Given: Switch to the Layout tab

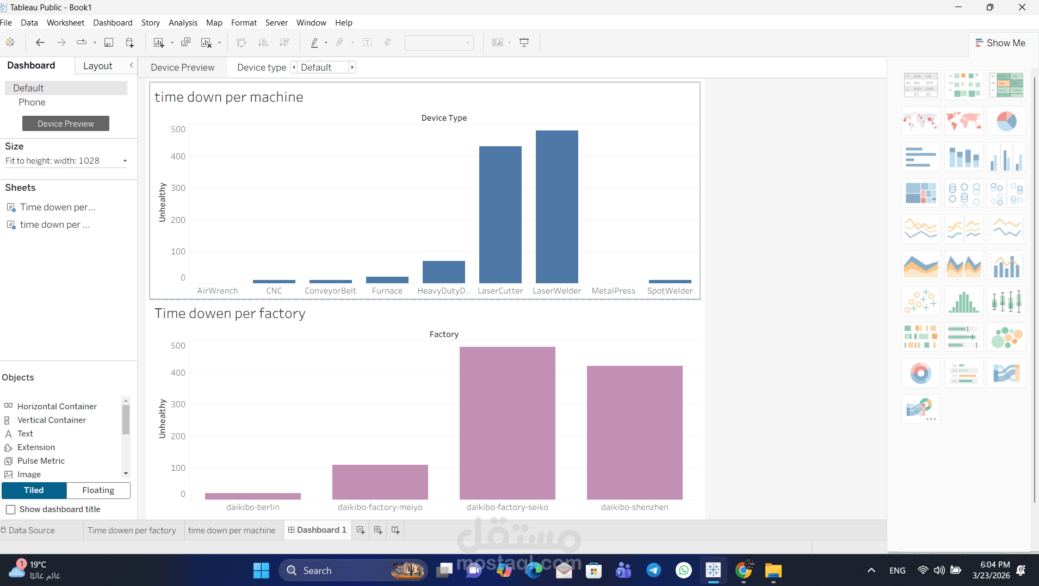Looking at the screenshot, I should coord(98,66).
